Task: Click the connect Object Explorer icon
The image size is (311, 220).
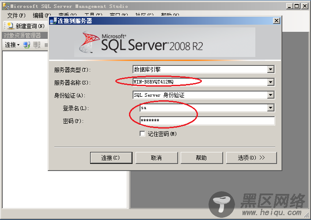Action: (x=27, y=45)
